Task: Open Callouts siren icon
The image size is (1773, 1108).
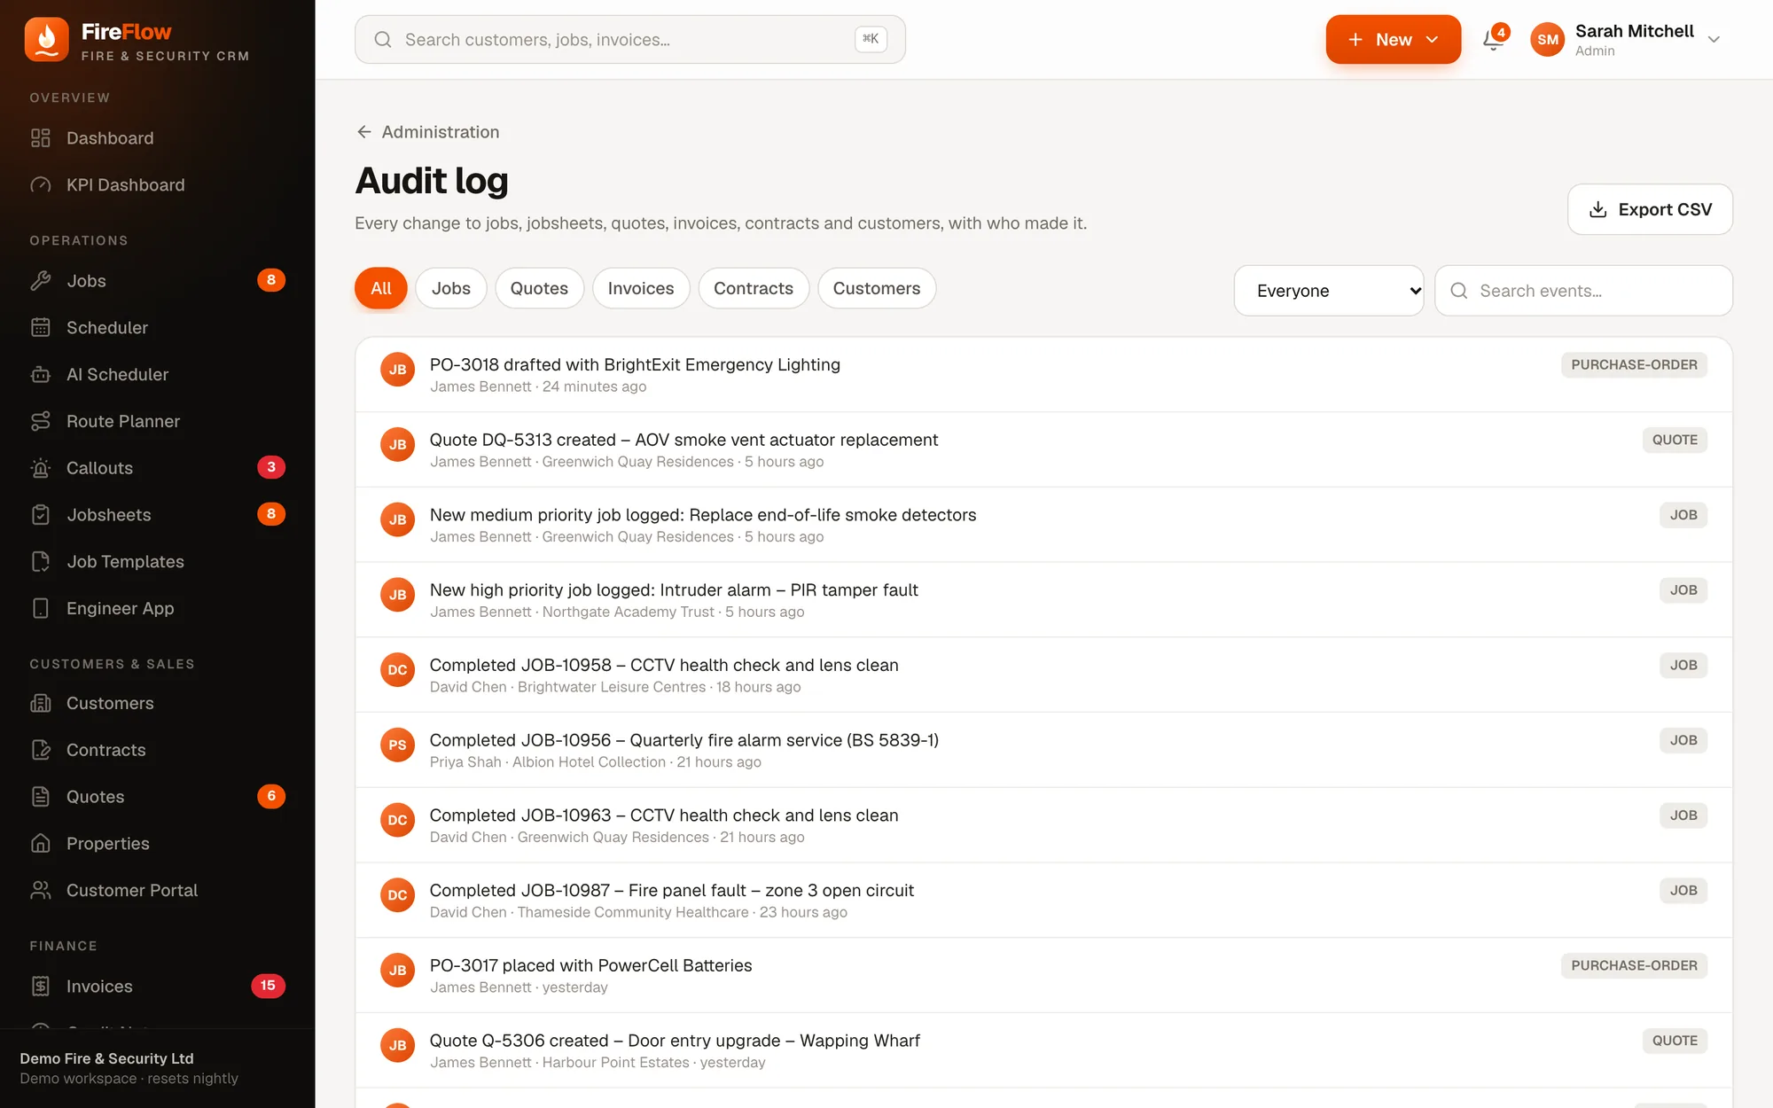Action: pos(41,468)
